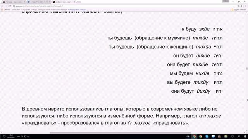Click the transliteration 'йихйу'
Screen dimensions: 248x139
tap(203, 91)
